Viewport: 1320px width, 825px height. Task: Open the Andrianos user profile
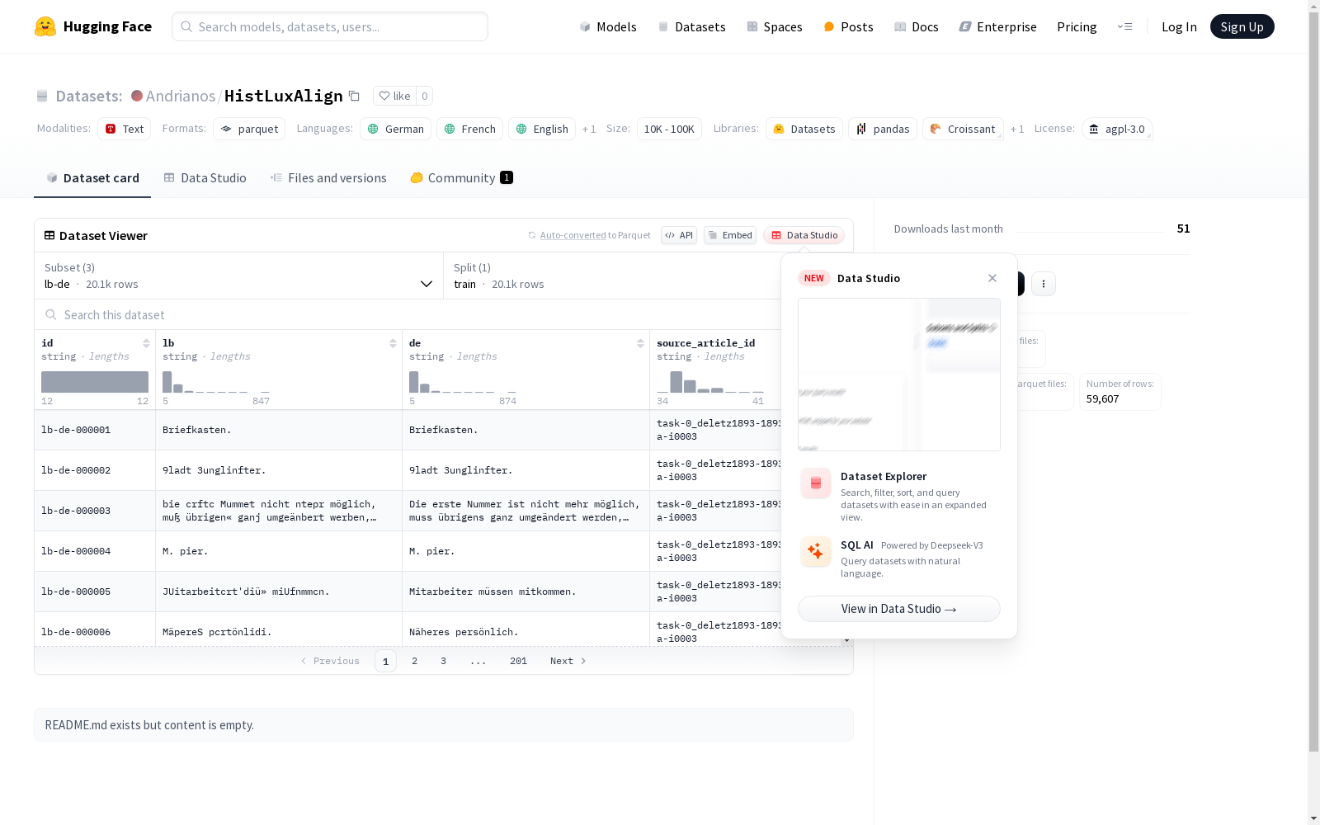coord(181,96)
